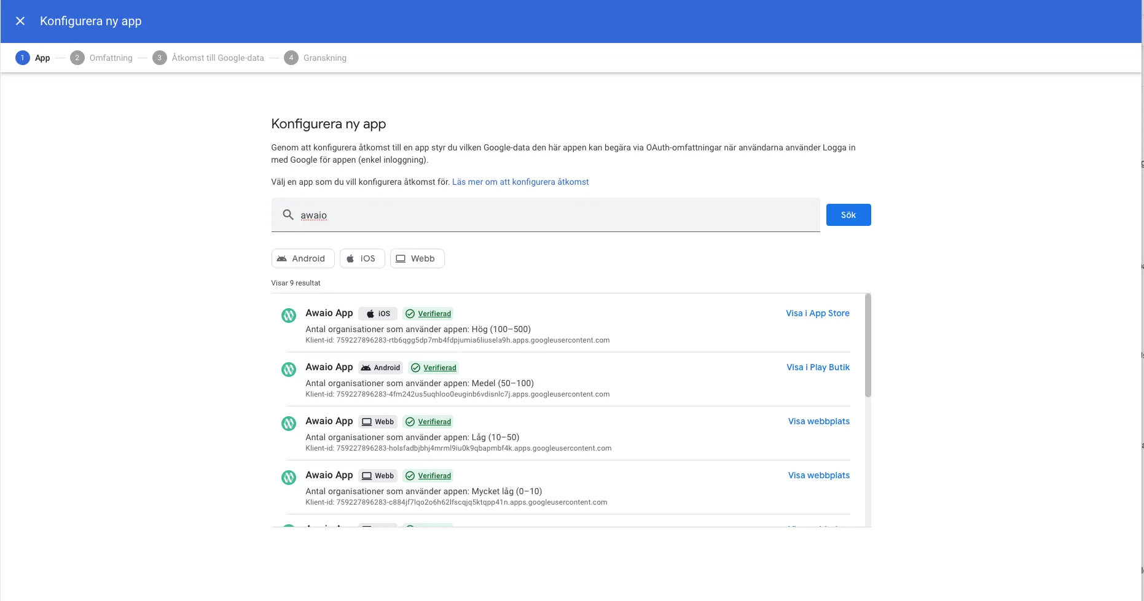Click text Antal organisationer: Medel (50–100)
Image resolution: width=1144 pixels, height=601 pixels.
click(420, 383)
